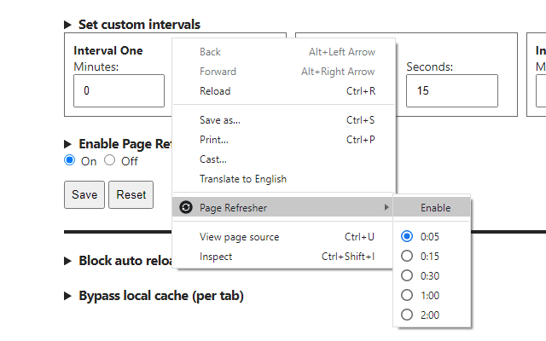Turn page refresh On radio button

pyautogui.click(x=70, y=160)
